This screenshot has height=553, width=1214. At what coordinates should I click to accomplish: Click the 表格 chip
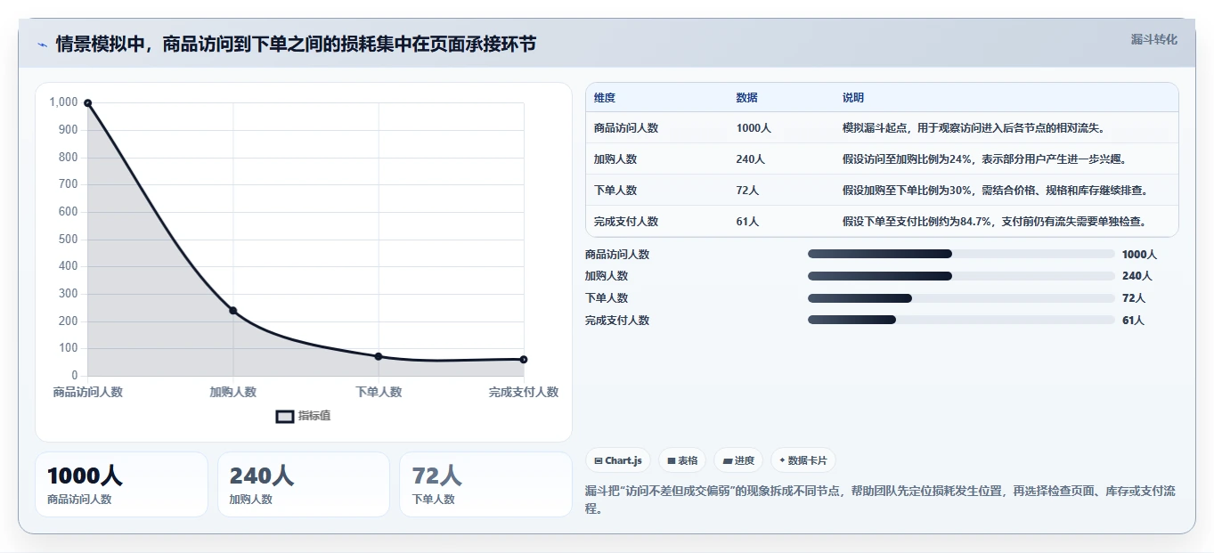[x=682, y=460]
